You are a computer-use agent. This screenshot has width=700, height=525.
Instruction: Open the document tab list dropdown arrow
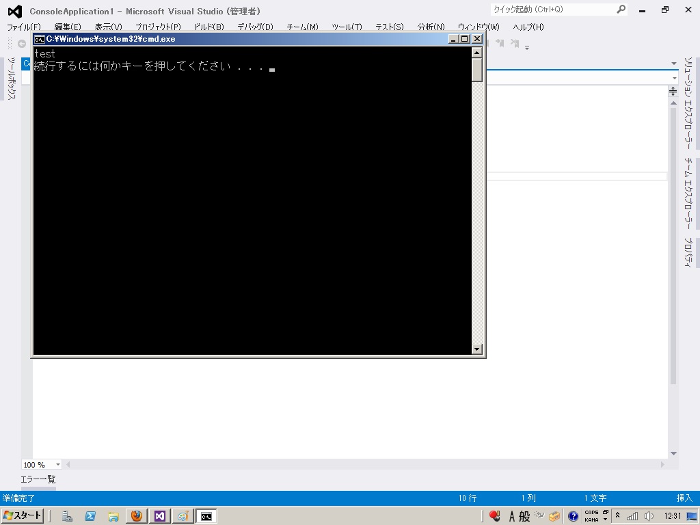coord(674,64)
